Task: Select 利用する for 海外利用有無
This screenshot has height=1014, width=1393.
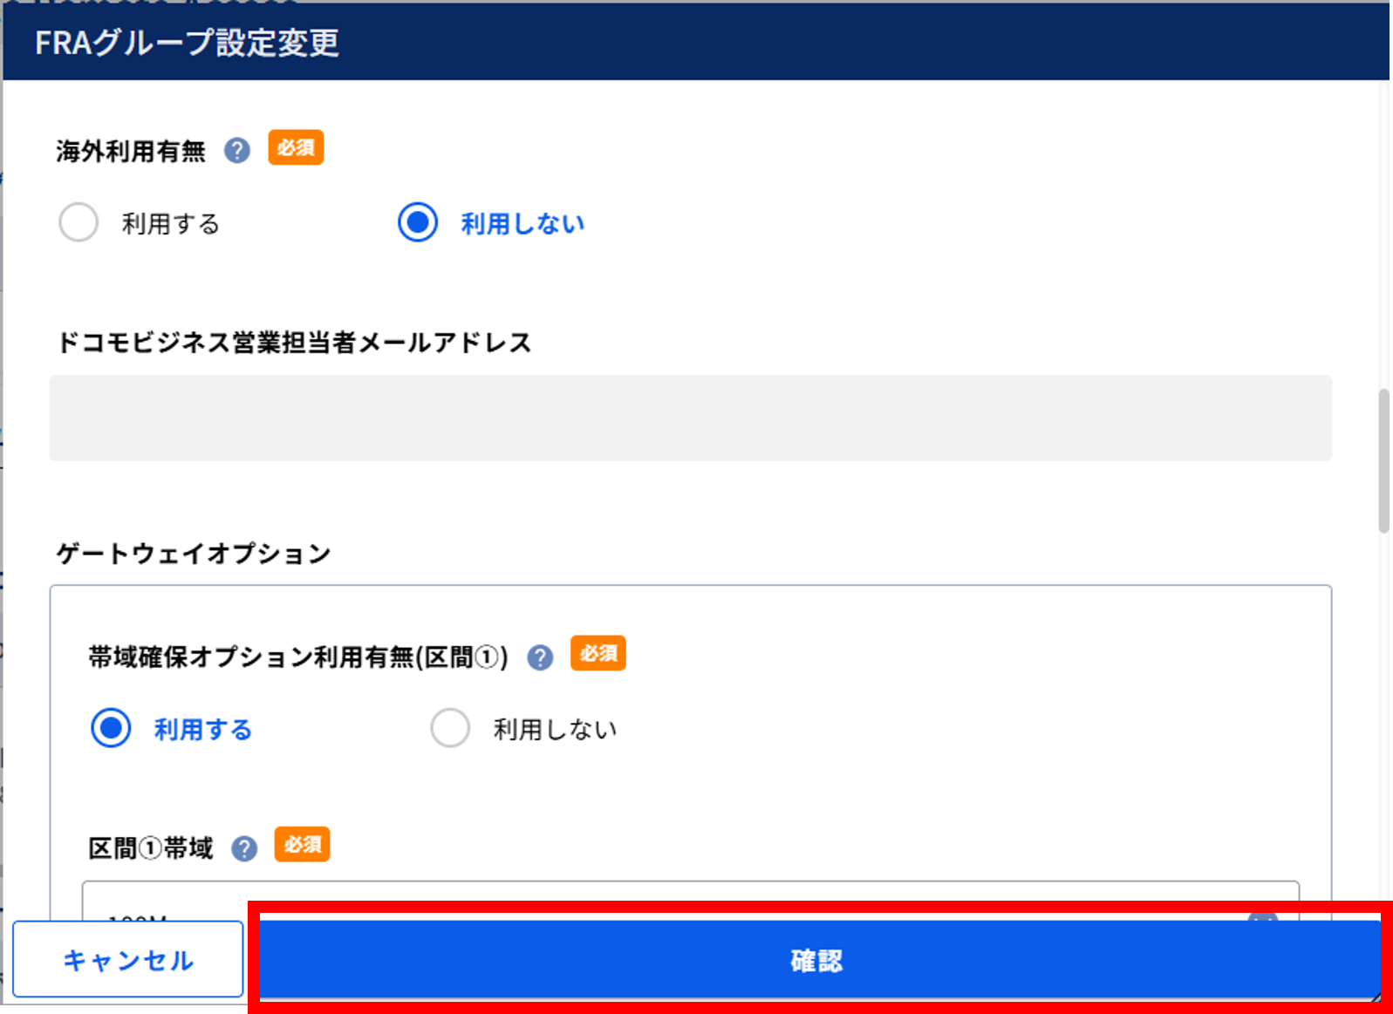Action: pos(79,222)
